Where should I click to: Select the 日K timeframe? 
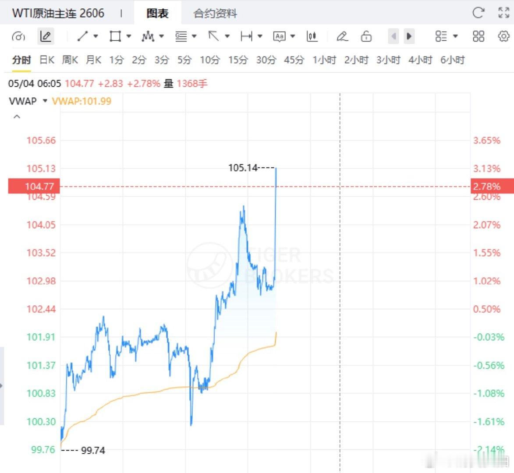[x=47, y=60]
